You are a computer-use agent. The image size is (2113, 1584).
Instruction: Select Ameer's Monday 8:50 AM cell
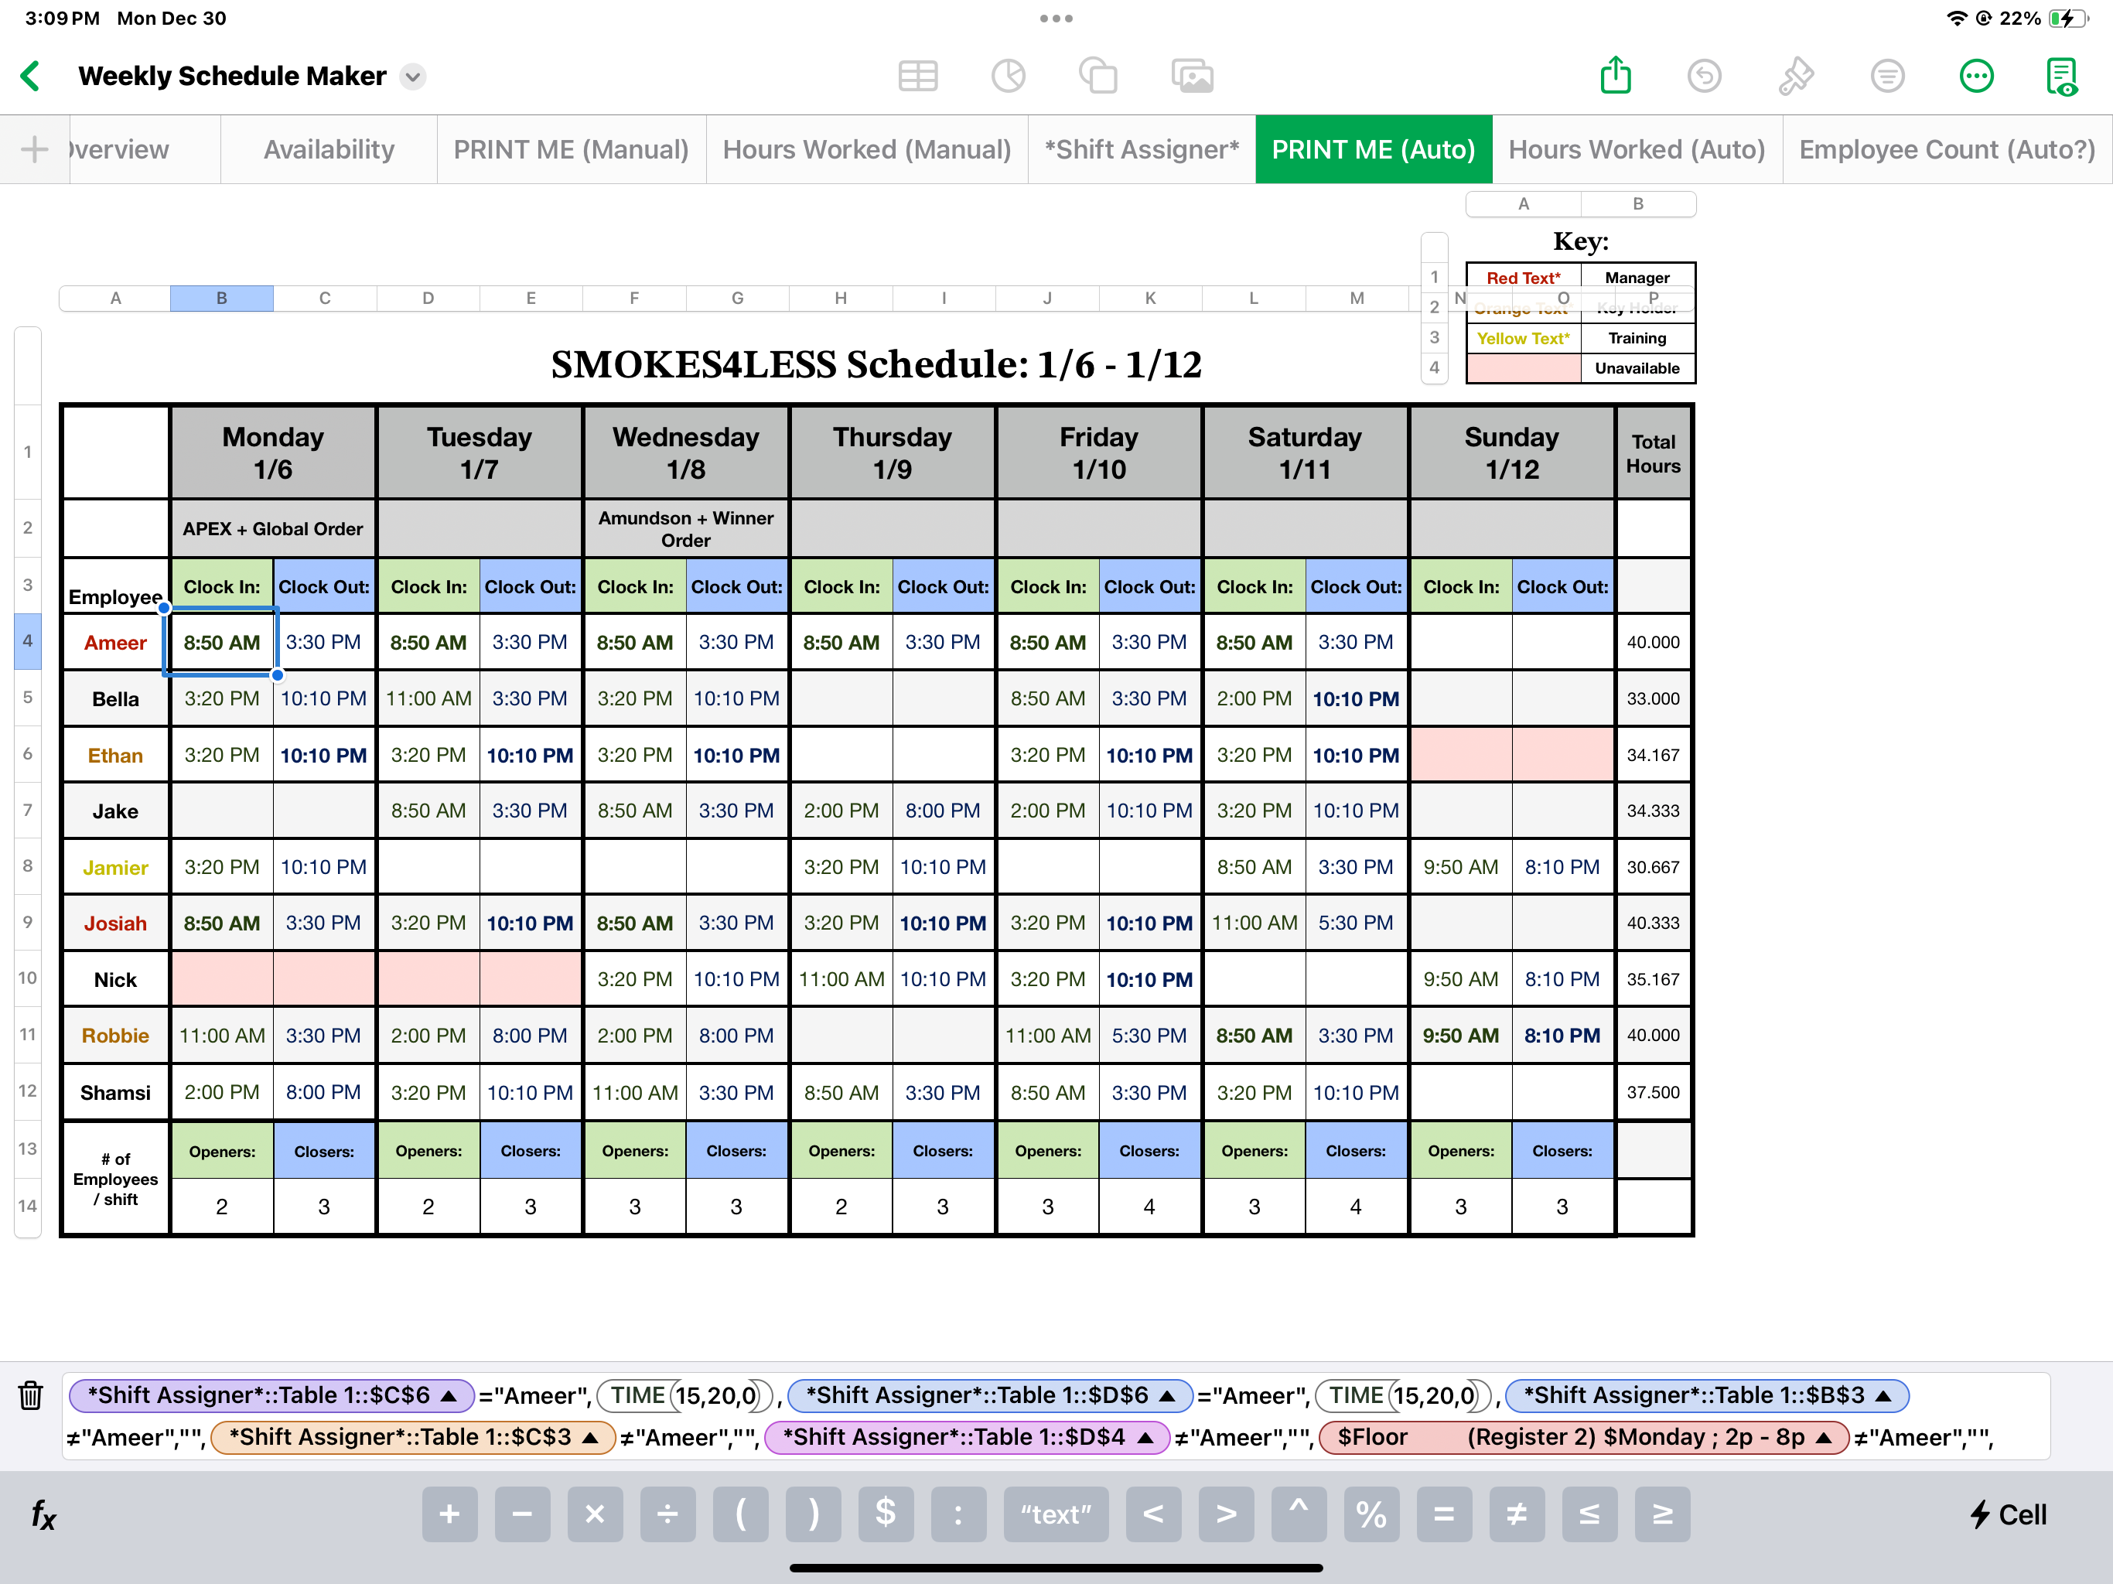point(222,642)
